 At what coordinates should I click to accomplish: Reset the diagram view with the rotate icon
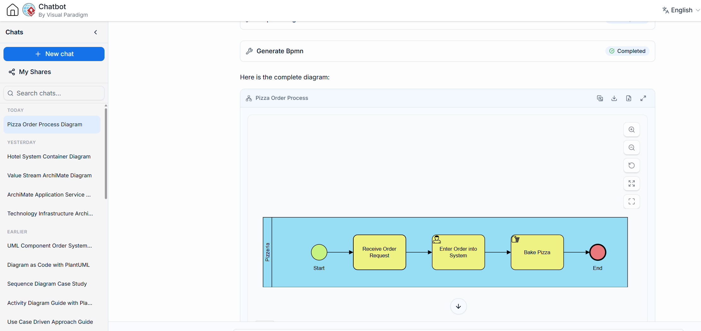pos(632,165)
